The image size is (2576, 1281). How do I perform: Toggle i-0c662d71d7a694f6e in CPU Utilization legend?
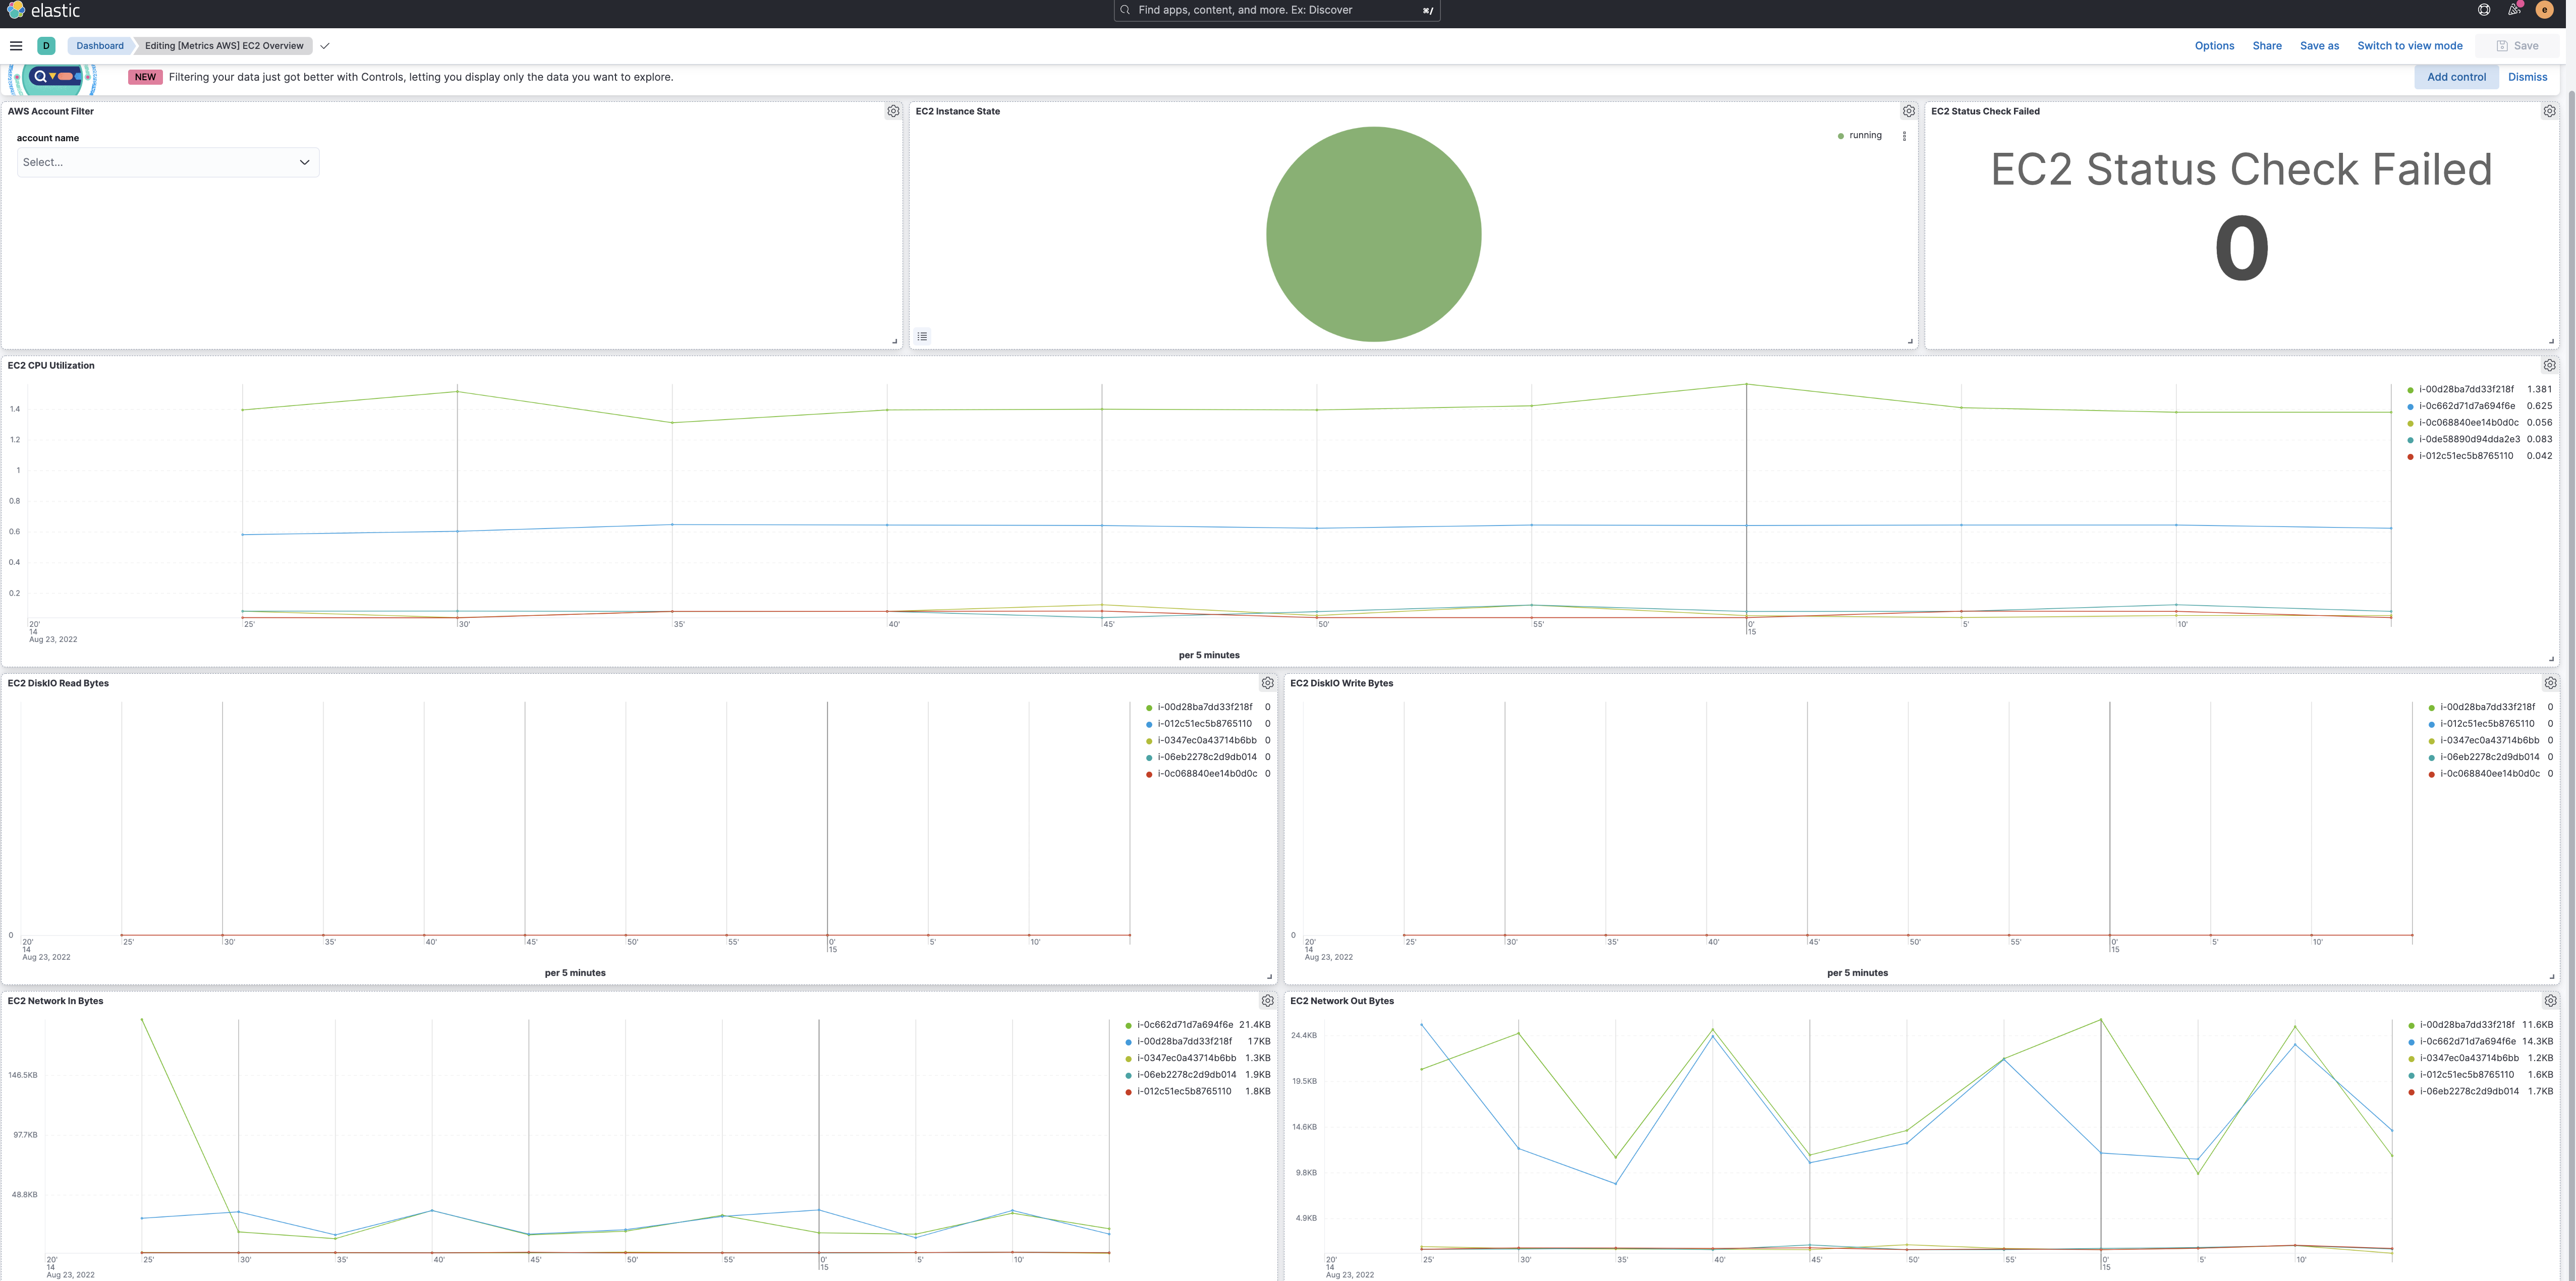pyautogui.click(x=2467, y=406)
